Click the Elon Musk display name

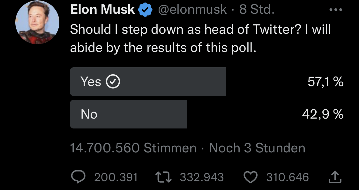click(102, 10)
